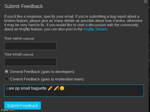
Task: Click the "Your name" field label
Action: [x=13, y=38]
